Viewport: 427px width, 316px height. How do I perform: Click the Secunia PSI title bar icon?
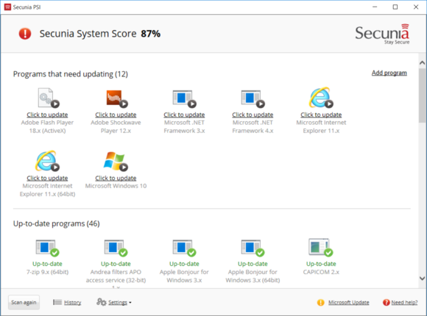[x=7, y=7]
